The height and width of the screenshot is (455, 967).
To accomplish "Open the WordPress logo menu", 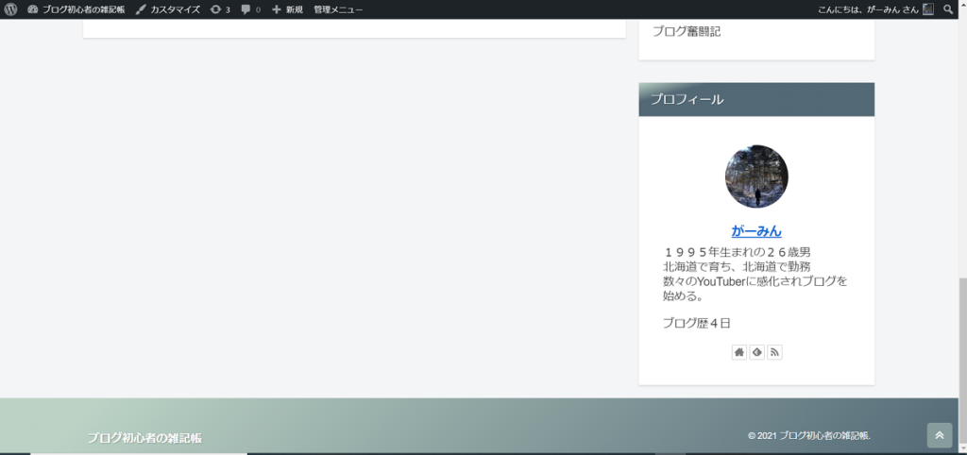I will point(10,9).
